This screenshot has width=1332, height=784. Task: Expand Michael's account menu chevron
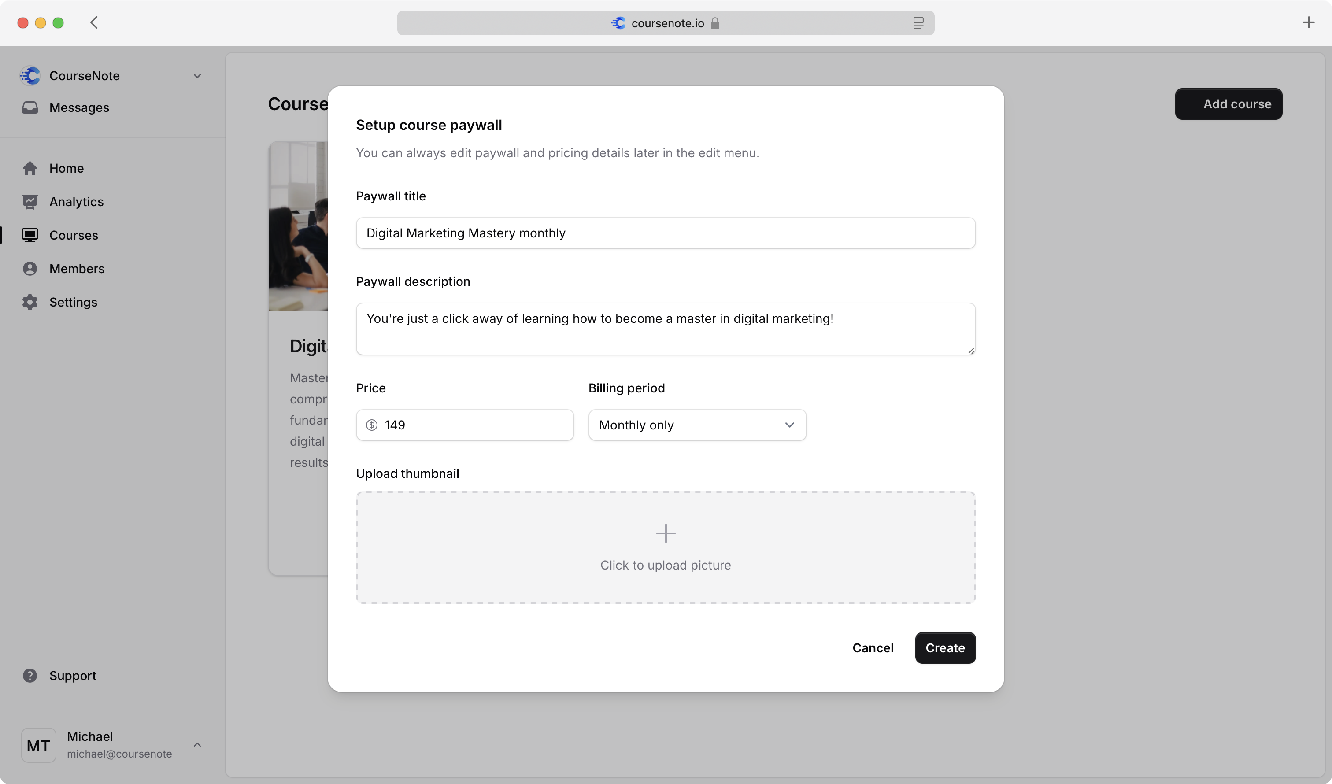197,745
